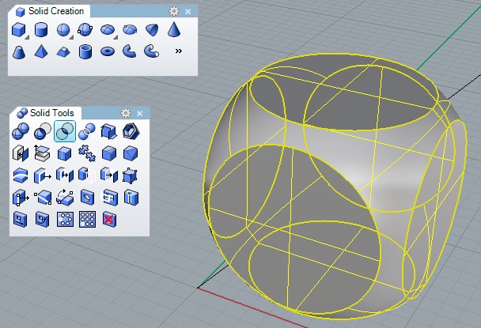Choose the Boolean Intersection tool
Image resolution: width=481 pixels, height=328 pixels.
point(65,131)
